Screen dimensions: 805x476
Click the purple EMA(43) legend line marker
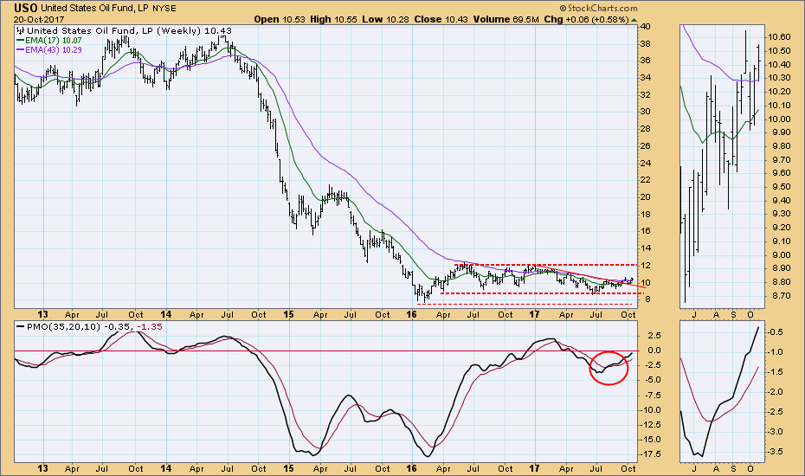[24, 52]
